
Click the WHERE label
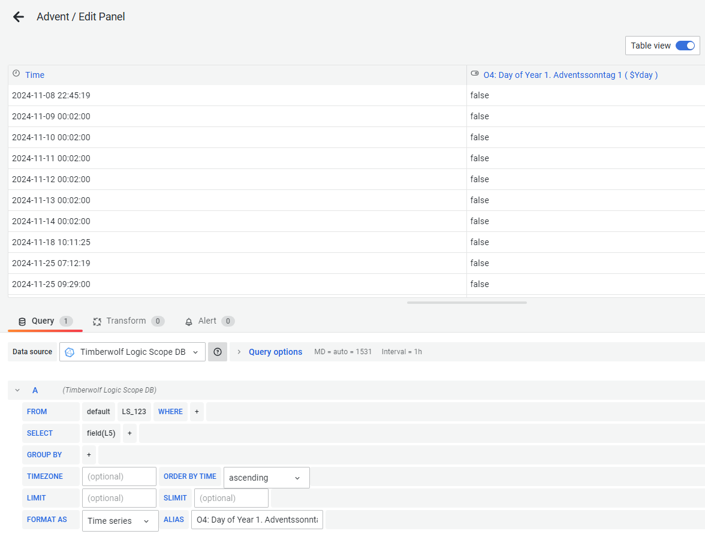tap(170, 412)
